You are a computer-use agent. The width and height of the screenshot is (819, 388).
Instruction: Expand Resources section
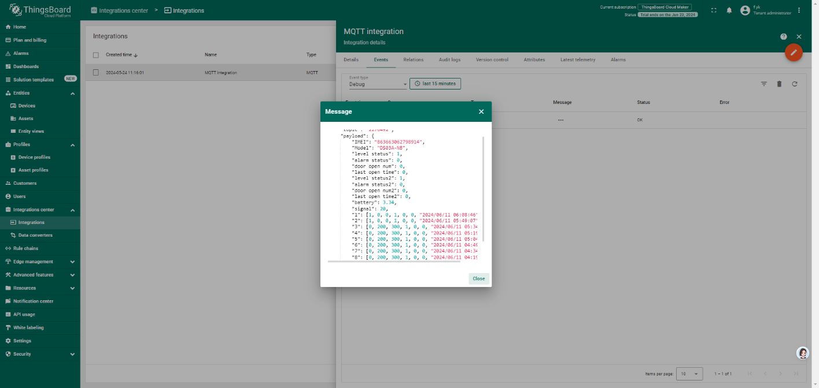tap(72, 288)
